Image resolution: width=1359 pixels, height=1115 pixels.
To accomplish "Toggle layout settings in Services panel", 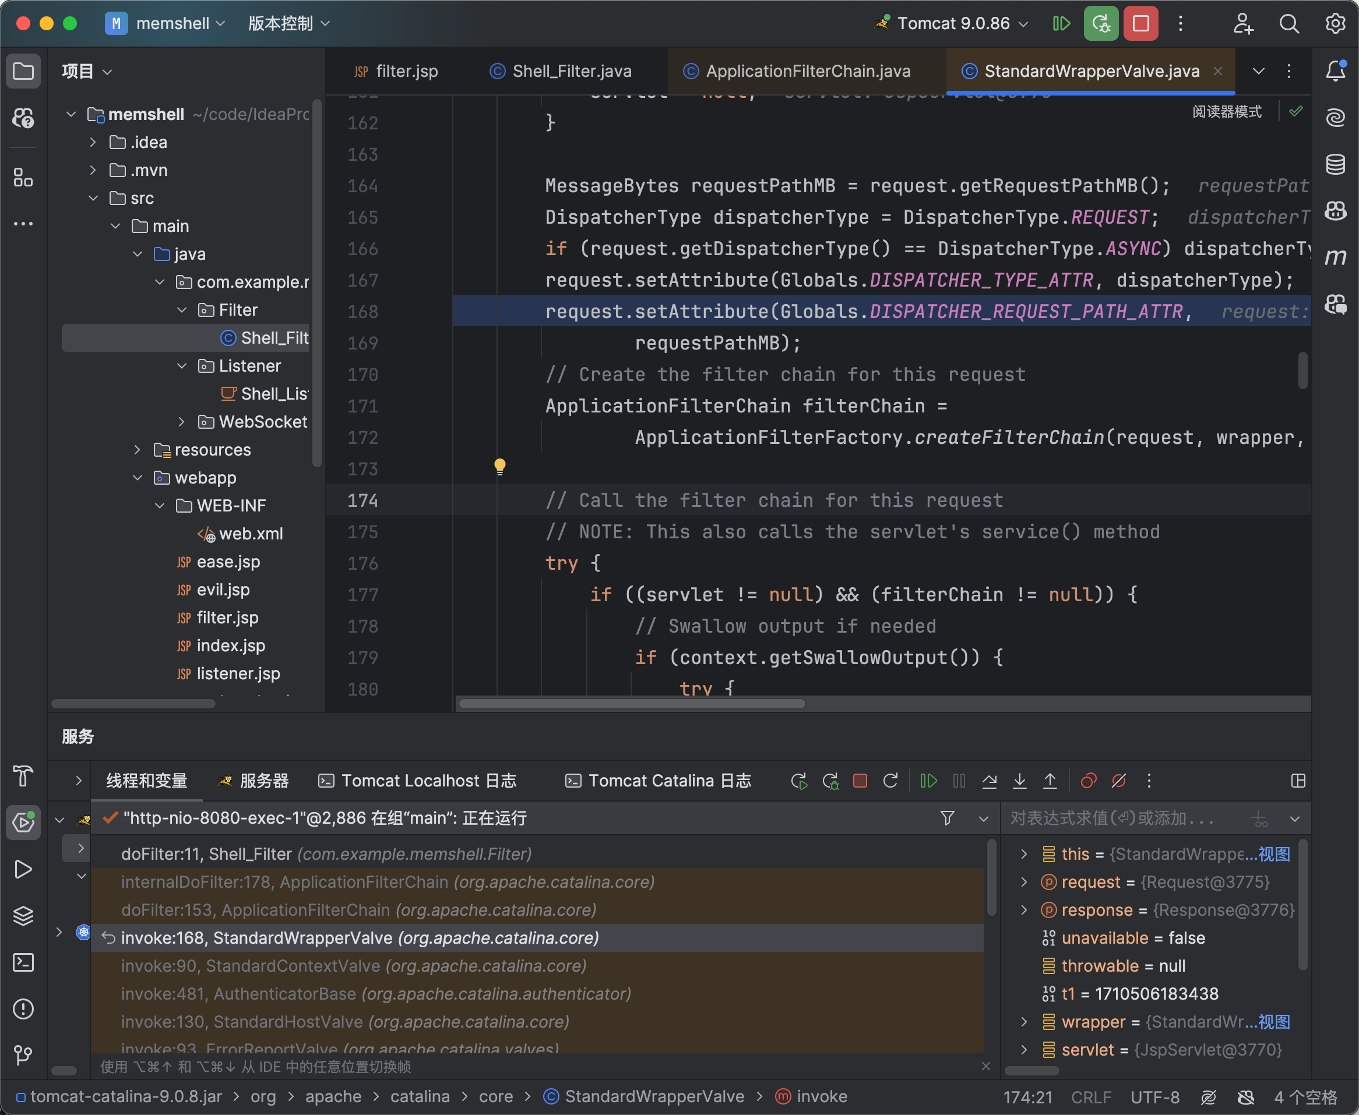I will [x=1298, y=781].
